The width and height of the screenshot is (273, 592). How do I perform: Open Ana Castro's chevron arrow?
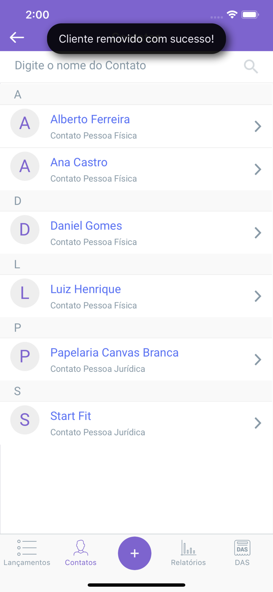pos(258,169)
